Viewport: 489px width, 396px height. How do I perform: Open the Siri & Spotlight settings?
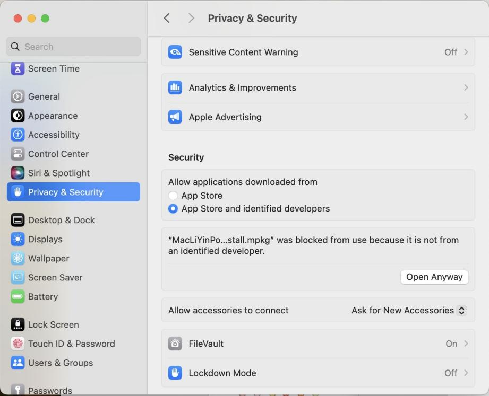coord(16,173)
